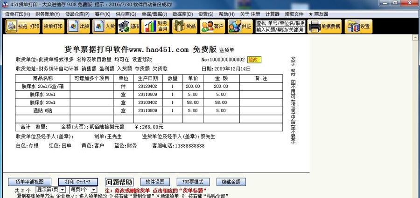Click the total ¥:268.00元

149,127
